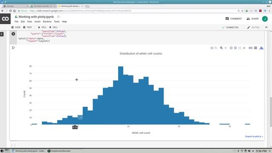This screenshot has width=272, height=153.
Task: Click the SHARE button
Action: [252, 19]
